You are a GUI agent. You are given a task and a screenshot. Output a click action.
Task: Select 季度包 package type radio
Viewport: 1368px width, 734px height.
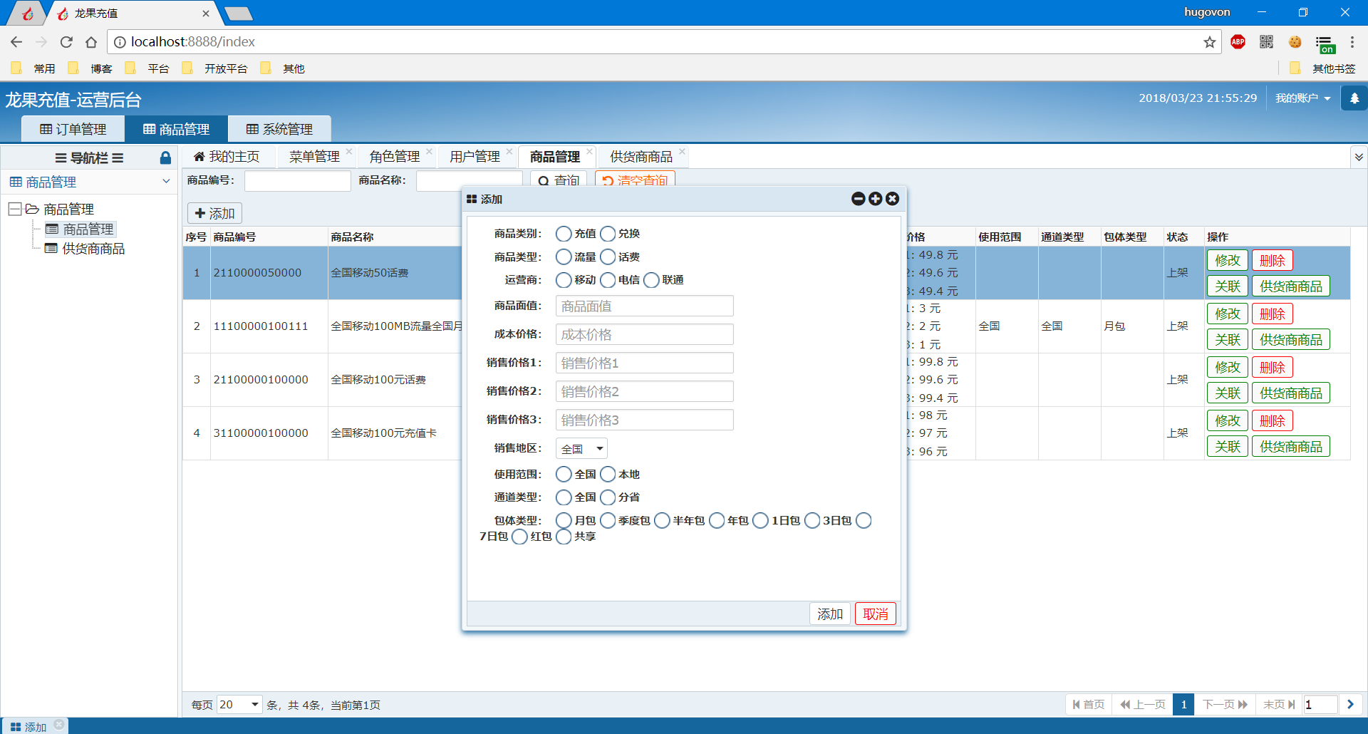pyautogui.click(x=608, y=521)
